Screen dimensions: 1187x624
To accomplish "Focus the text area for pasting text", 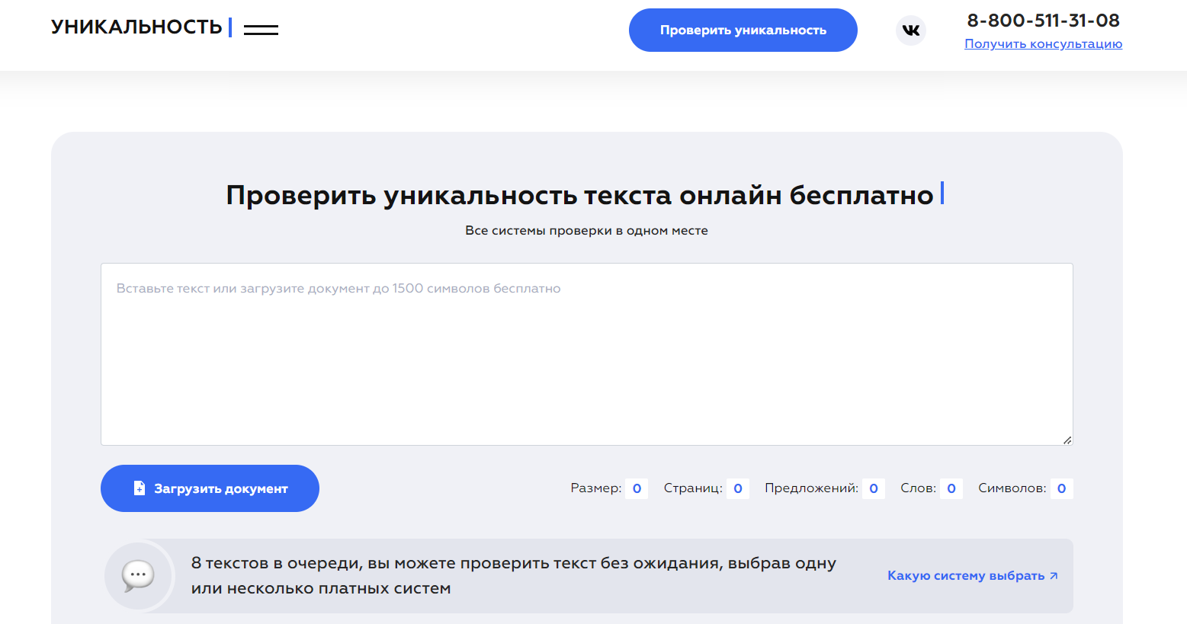I will pos(586,354).
